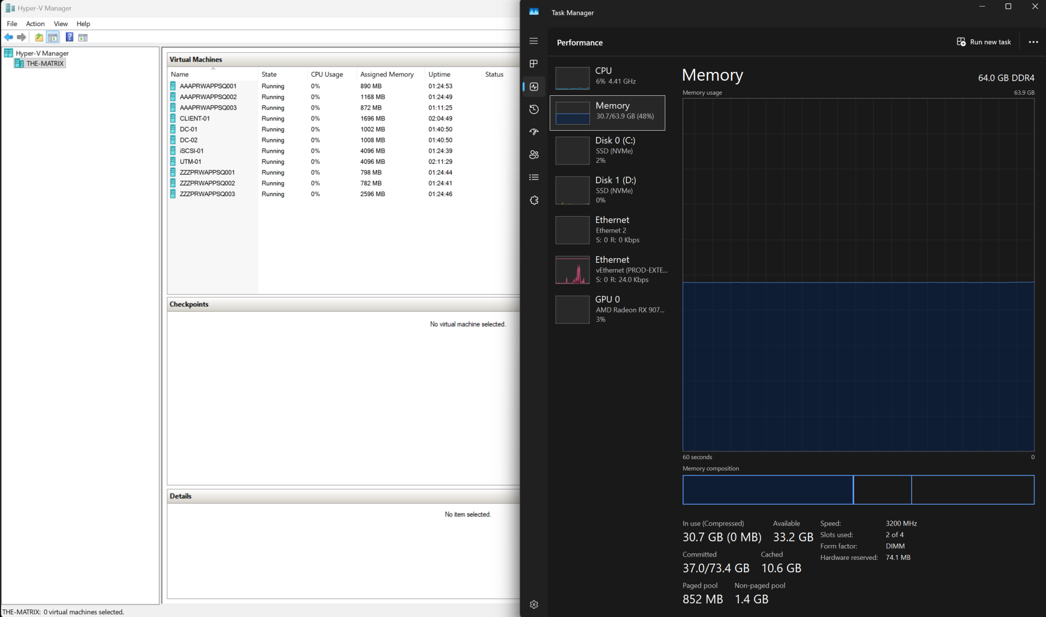
Task: Open the Action menu in Hyper-V Manager
Action: (35, 24)
